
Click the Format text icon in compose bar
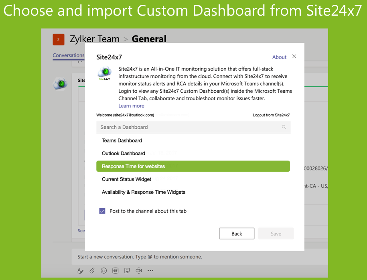click(x=80, y=271)
